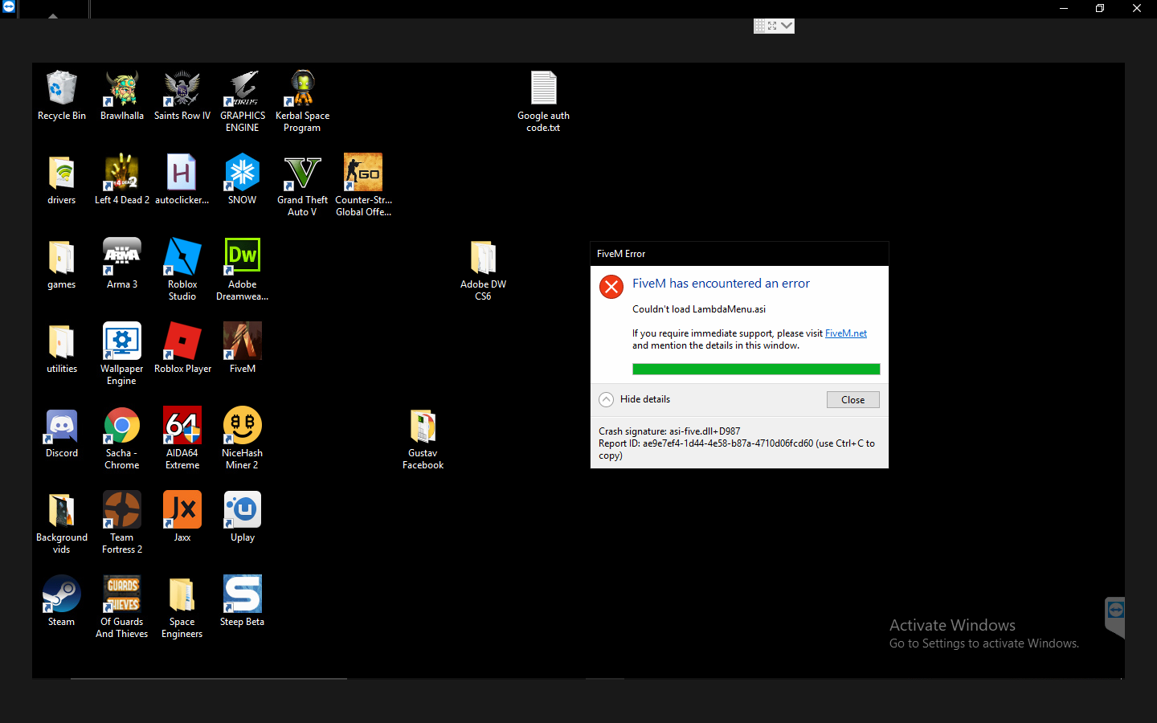Select Kerbal Space Program icon
The height and width of the screenshot is (723, 1157).
(302, 101)
